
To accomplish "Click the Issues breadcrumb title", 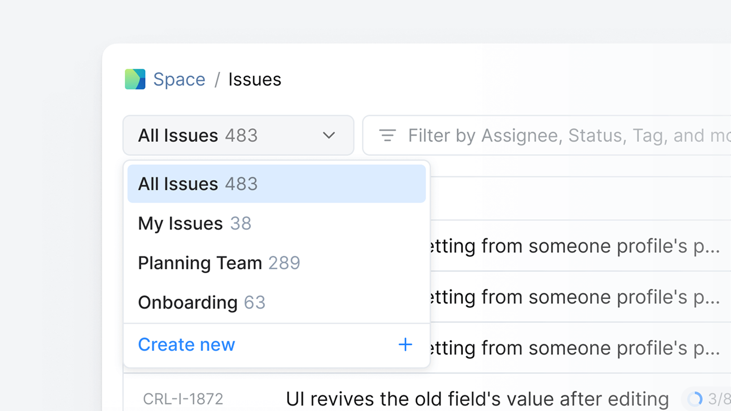I will 255,80.
